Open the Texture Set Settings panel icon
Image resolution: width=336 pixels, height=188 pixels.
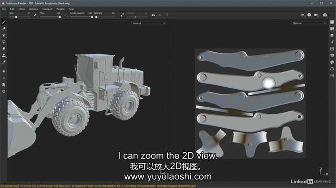click(x=332, y=29)
